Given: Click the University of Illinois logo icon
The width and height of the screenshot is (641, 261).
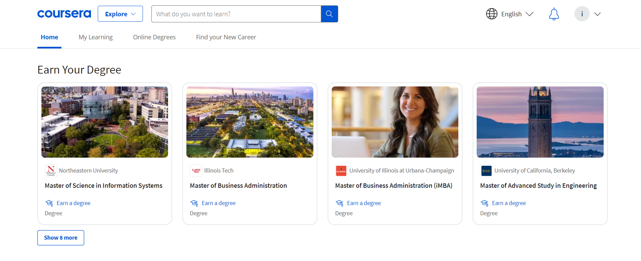Looking at the screenshot, I should [341, 170].
